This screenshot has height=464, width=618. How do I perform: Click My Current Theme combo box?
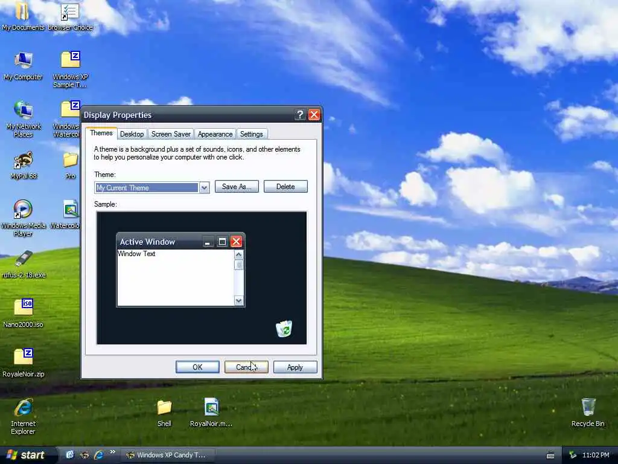click(x=151, y=188)
